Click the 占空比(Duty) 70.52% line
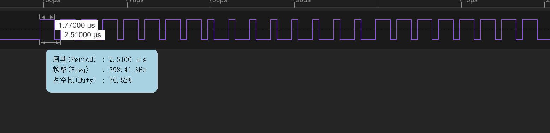This screenshot has width=550, height=133. pyautogui.click(x=92, y=80)
